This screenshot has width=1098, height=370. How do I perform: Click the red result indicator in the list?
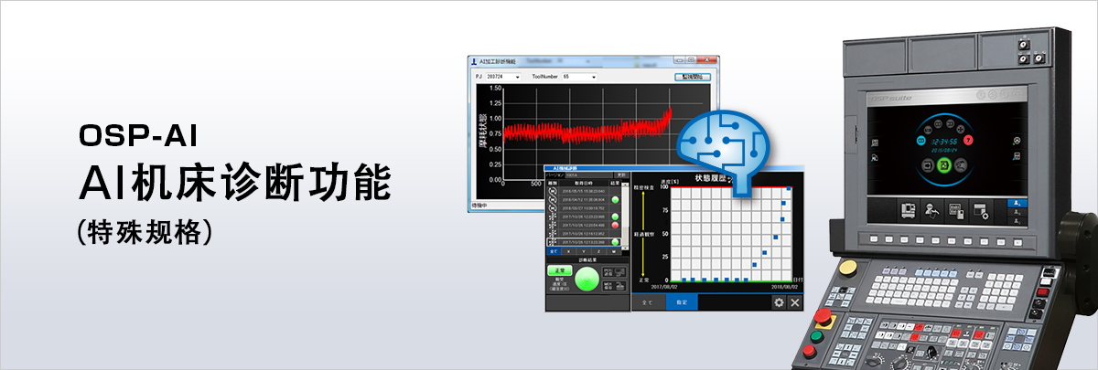[615, 225]
